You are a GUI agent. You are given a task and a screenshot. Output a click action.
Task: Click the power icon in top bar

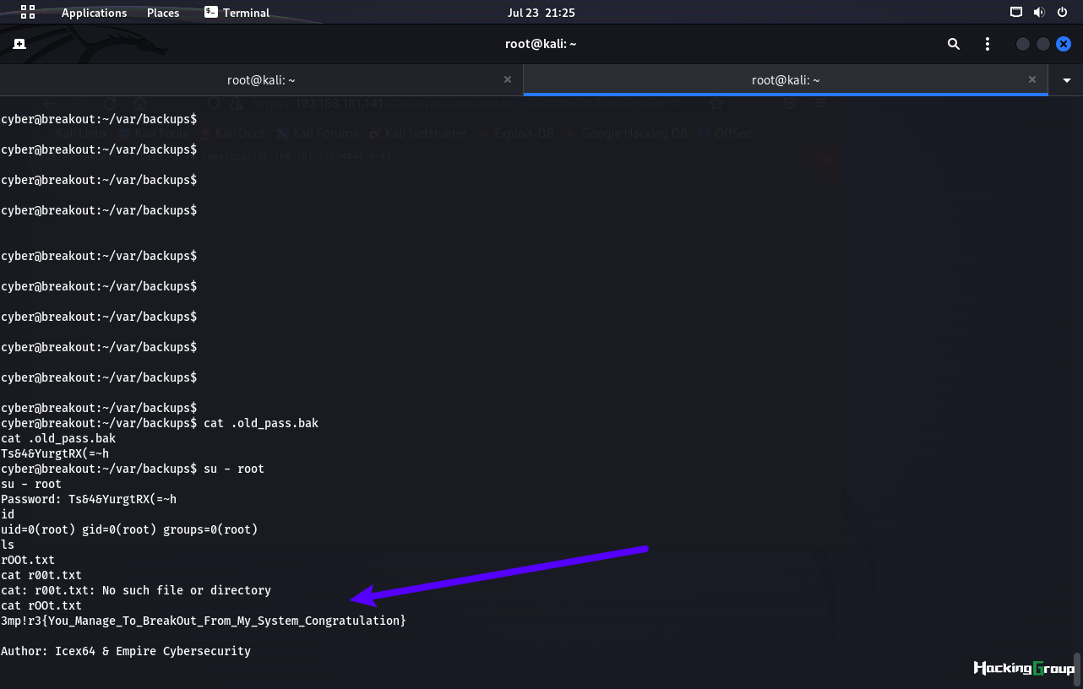(1062, 13)
